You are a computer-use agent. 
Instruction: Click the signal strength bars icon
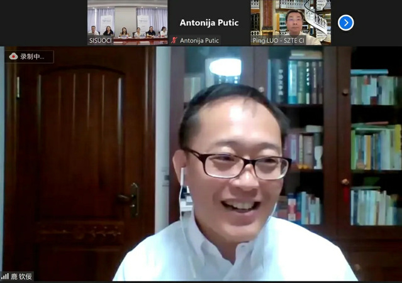(5, 276)
